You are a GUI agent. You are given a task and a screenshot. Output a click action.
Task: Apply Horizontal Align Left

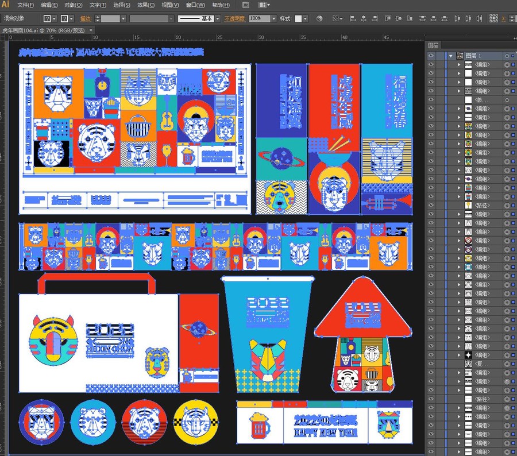[353, 19]
